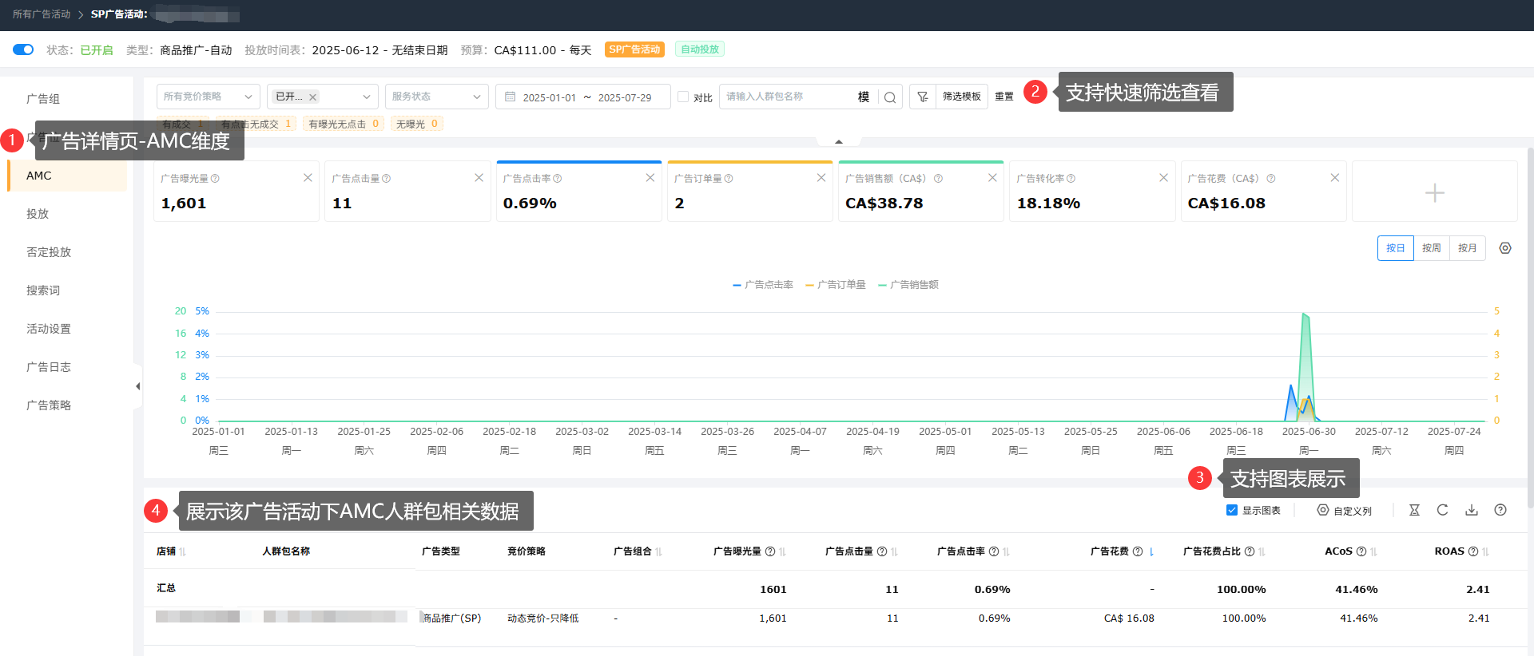Click the refresh icon above table
This screenshot has width=1534, height=656.
1443,510
